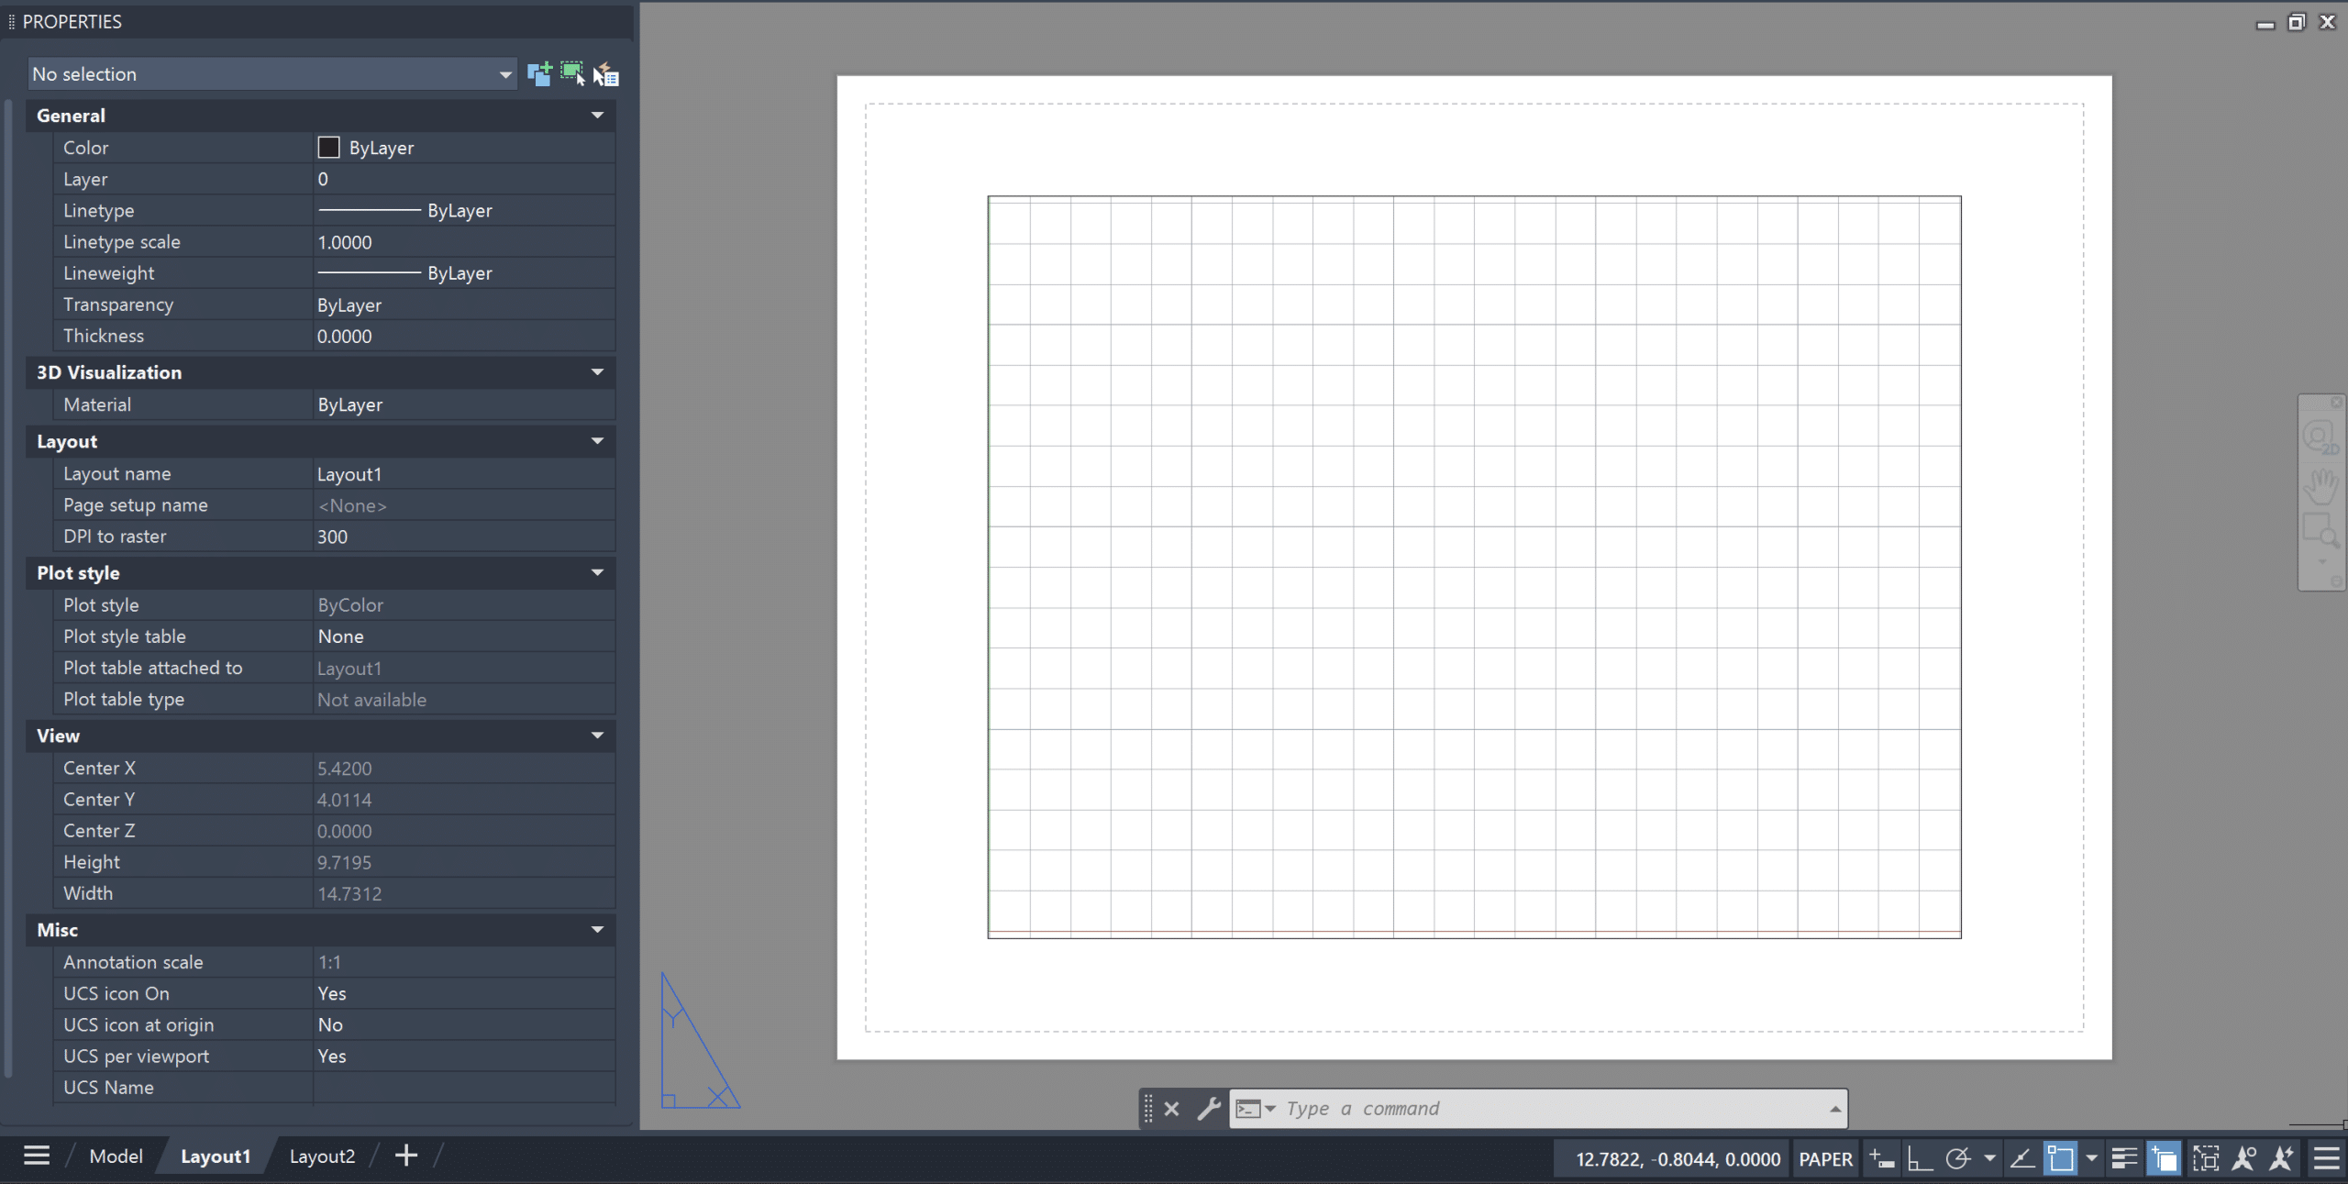2348x1184 pixels.
Task: Toggle Ortho mode in status bar
Action: pos(1921,1157)
